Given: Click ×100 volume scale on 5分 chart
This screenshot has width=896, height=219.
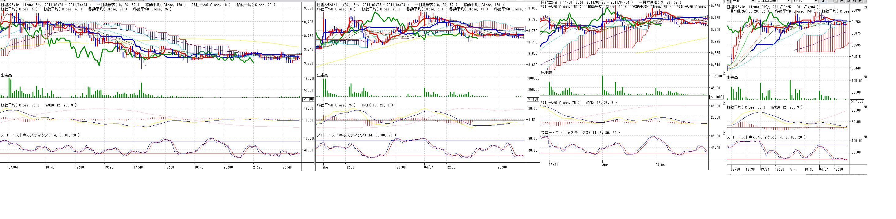Looking at the screenshot, I should pos(308,99).
